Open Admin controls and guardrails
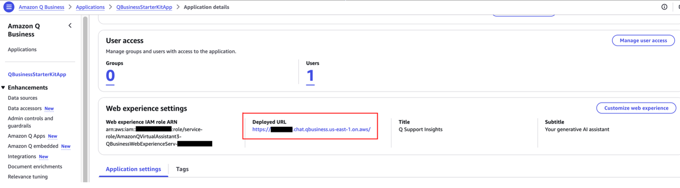Screen dimensions: 680x188 [30, 122]
